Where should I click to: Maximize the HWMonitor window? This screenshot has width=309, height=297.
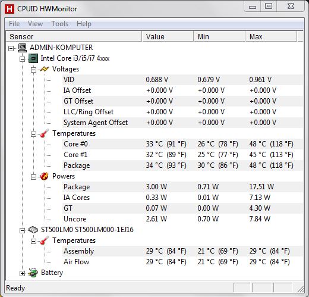[269, 7]
